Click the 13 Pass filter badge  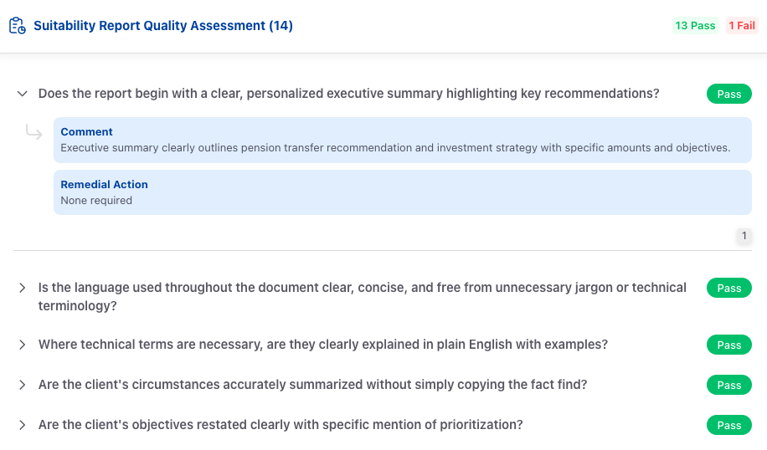(695, 25)
